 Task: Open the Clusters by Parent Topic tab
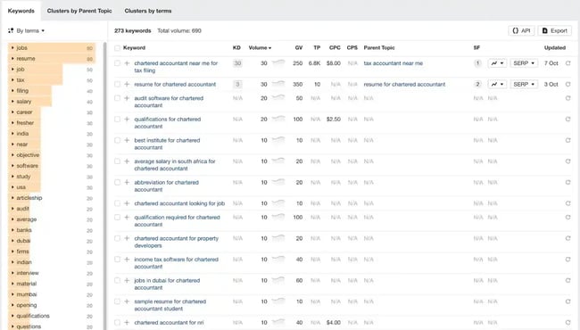tap(79, 11)
